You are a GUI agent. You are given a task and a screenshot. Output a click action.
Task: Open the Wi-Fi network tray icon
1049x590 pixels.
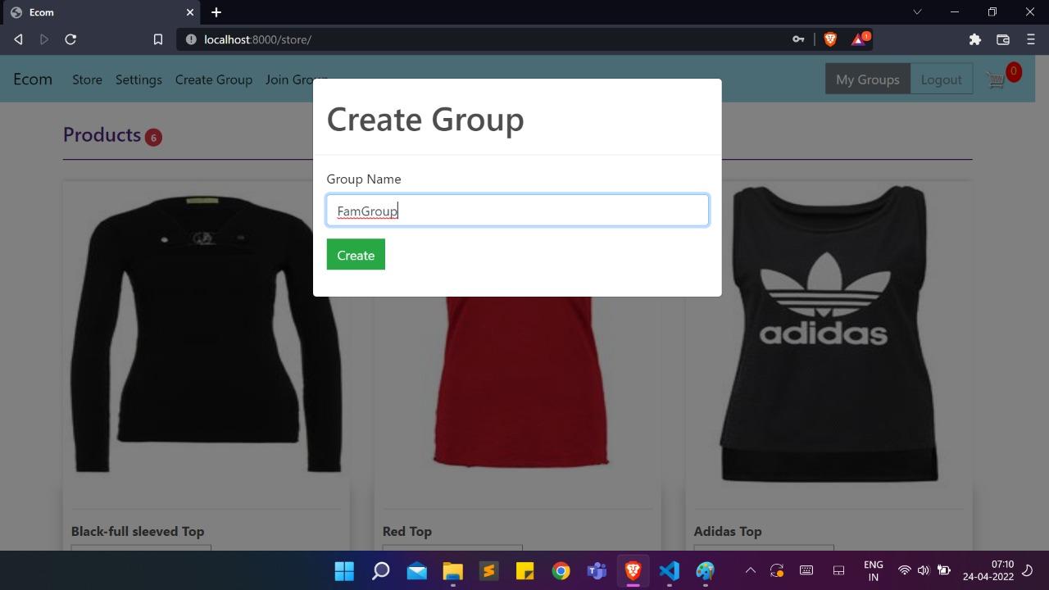904,570
